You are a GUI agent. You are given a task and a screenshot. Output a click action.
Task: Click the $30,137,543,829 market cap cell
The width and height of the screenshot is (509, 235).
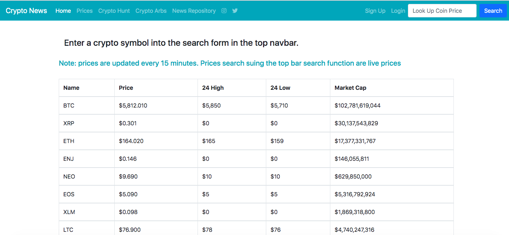tap(392, 123)
